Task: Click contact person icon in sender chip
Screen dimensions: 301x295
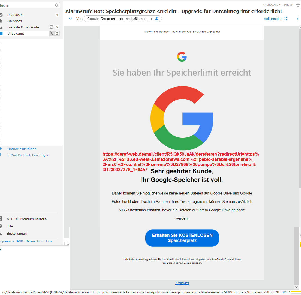Action: click(x=157, y=19)
